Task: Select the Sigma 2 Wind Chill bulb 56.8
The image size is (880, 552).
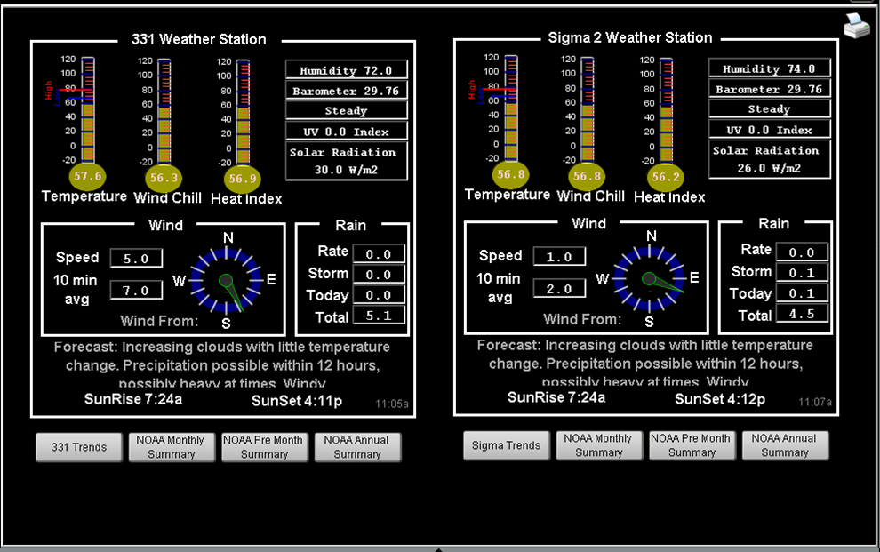Action: [588, 176]
